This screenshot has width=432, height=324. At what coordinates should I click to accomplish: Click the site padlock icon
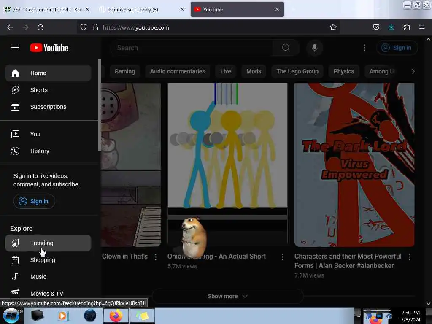click(95, 27)
